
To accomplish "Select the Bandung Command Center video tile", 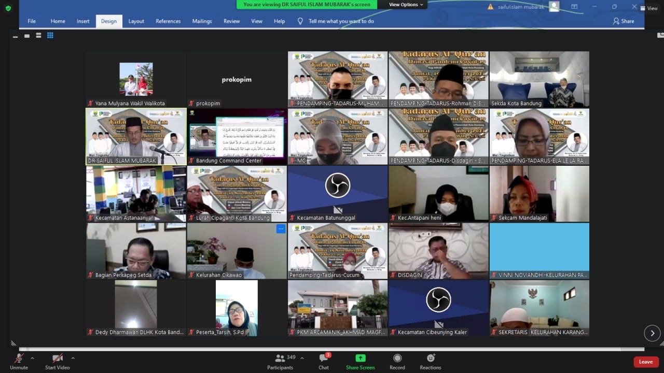I will (237, 136).
